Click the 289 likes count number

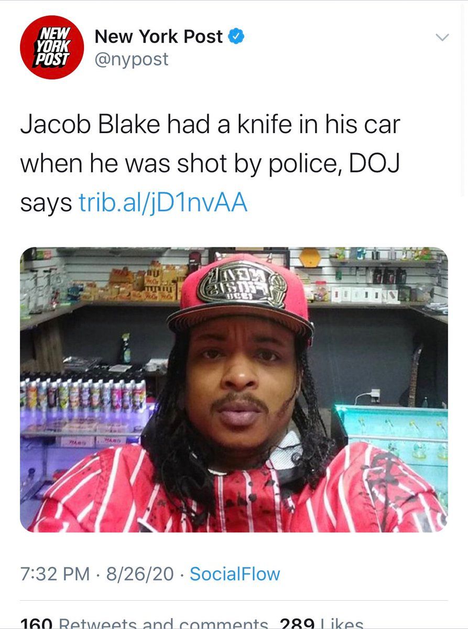(x=298, y=623)
